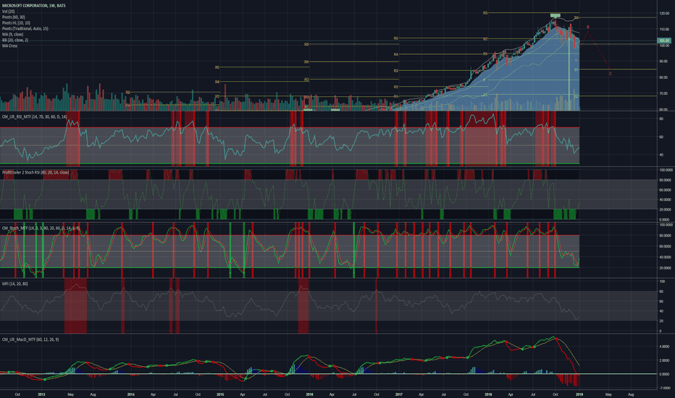Select the MA Cross indicator label

[10, 46]
